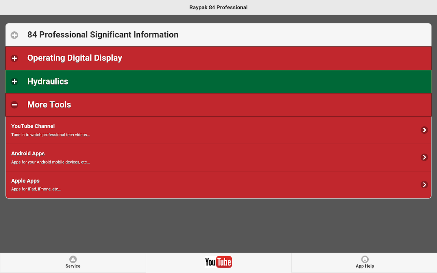Click 'Tune in to watch professional tech videos...'
Screen dimensions: 437x273
(x=51, y=135)
